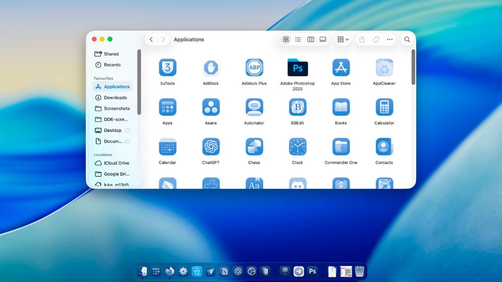The image size is (502, 282).
Task: Click the cloud status icon beside Desktop
Action: (x=127, y=130)
